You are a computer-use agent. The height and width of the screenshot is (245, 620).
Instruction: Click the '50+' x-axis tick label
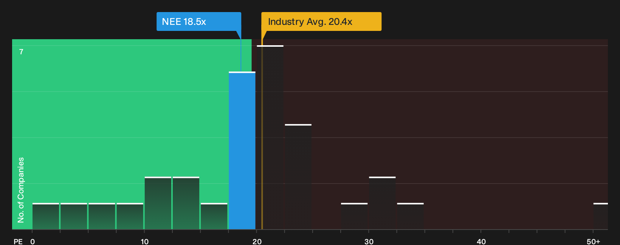[x=594, y=242]
